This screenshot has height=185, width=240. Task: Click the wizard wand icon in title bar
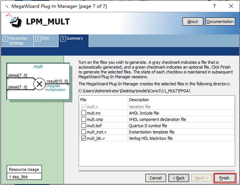pos(6,6)
